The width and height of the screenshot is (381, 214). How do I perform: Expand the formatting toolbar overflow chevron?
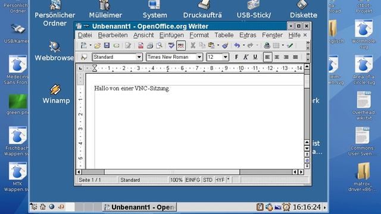point(308,54)
